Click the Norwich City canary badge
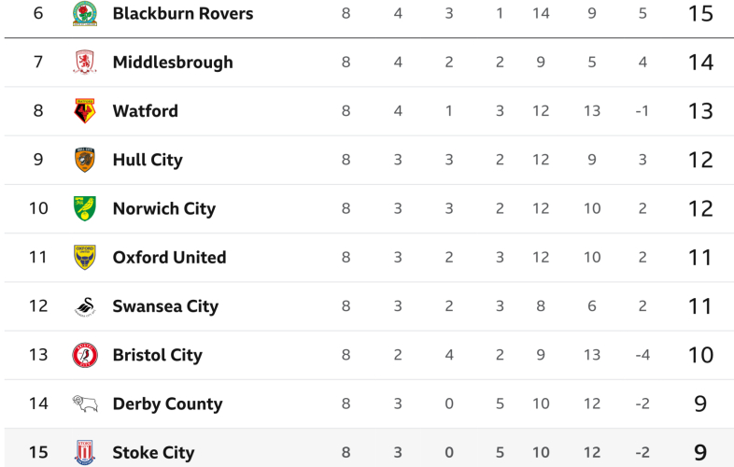Image resolution: width=734 pixels, height=467 pixels. 85,208
